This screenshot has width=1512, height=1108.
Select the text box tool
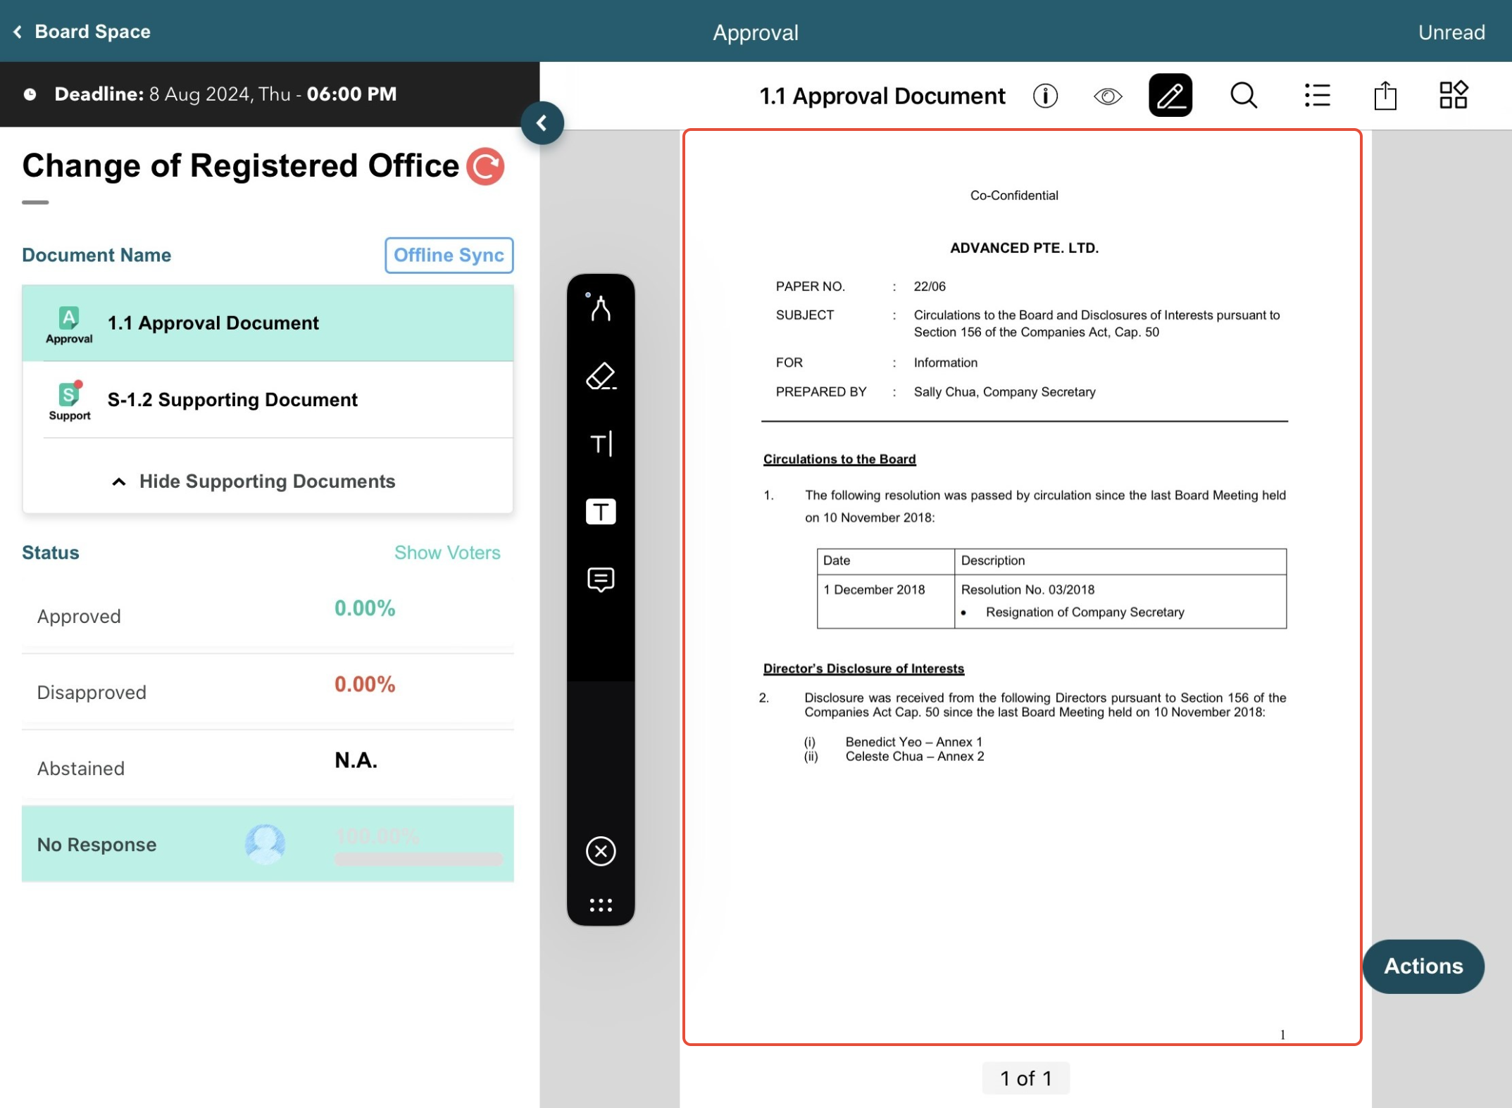[600, 512]
